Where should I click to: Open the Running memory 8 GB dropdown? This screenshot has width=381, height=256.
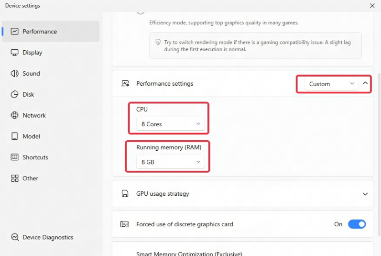[170, 162]
